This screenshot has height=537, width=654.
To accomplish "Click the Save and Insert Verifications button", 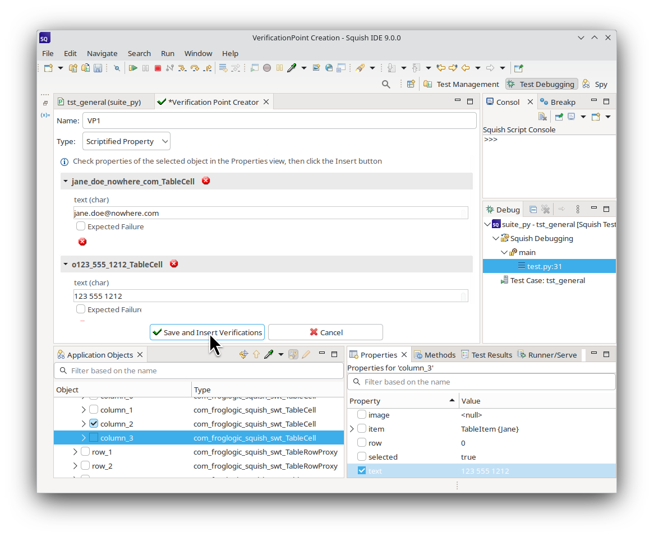I will 207,332.
